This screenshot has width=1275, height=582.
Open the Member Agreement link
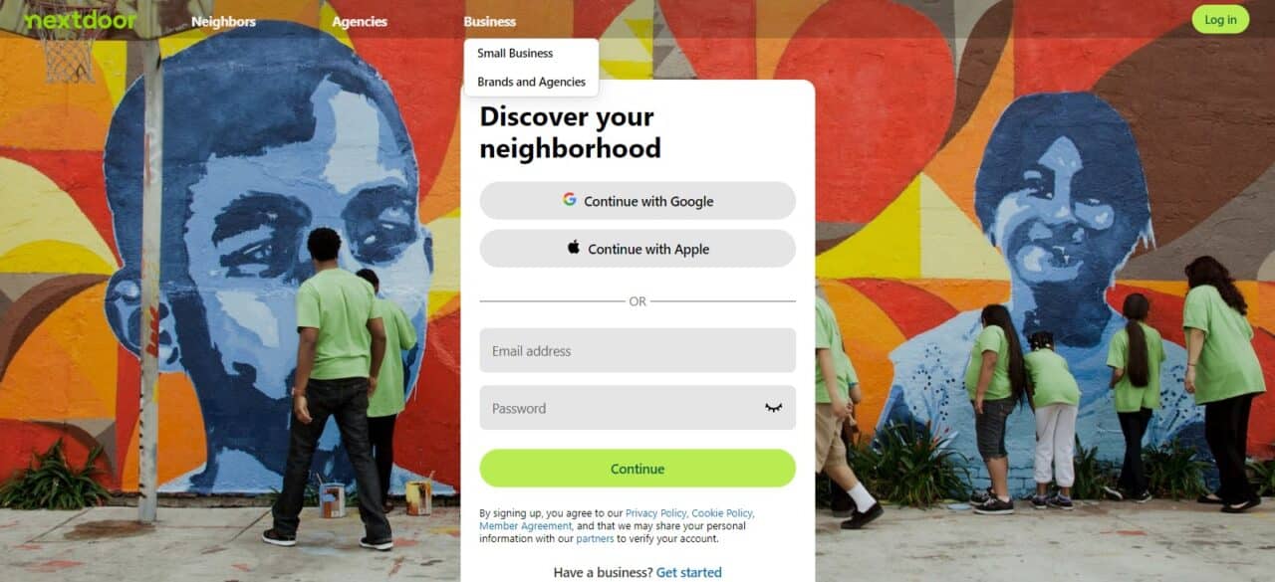point(525,525)
